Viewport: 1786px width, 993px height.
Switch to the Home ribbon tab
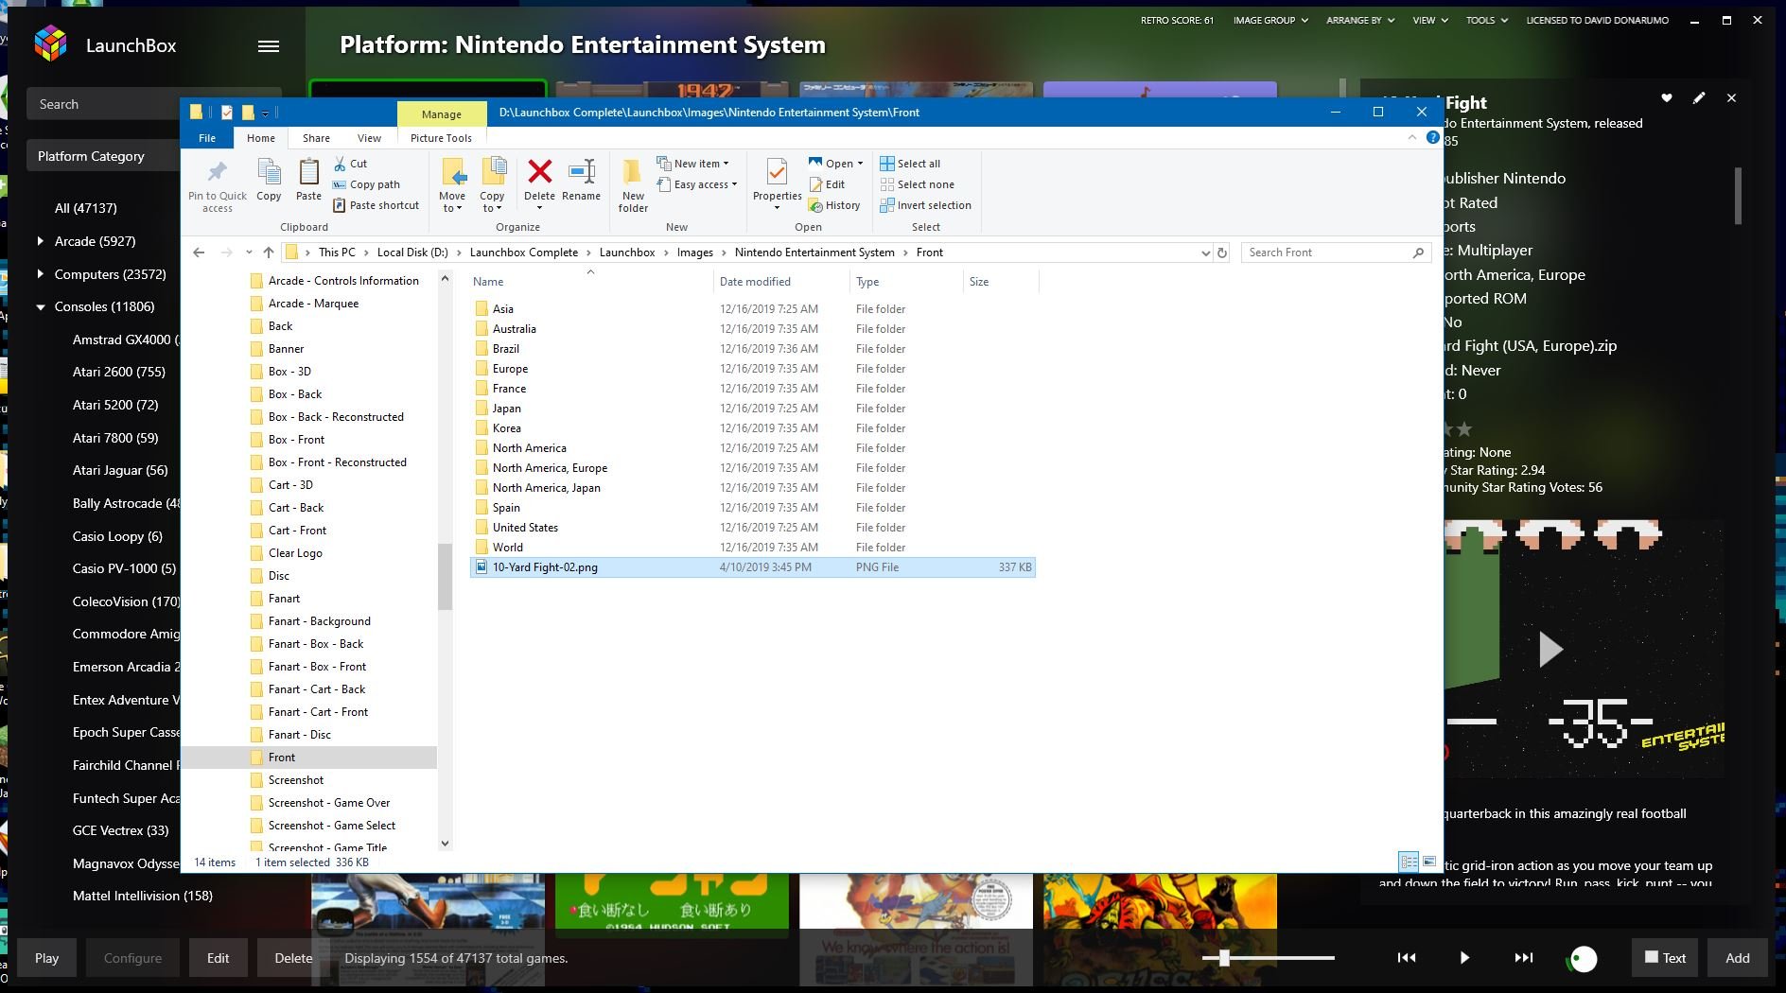tap(261, 138)
